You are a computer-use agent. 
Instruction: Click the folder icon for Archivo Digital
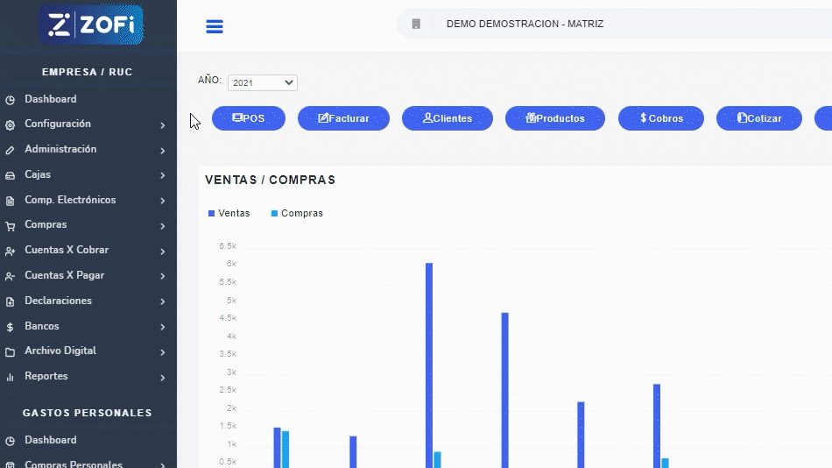10,351
